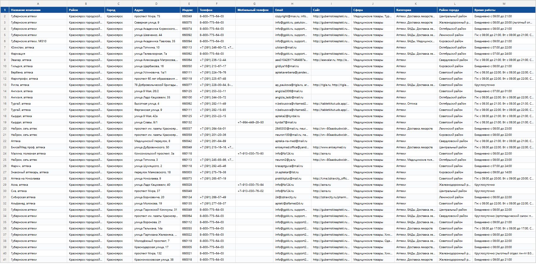Select column M header letter

[x=504, y=4]
